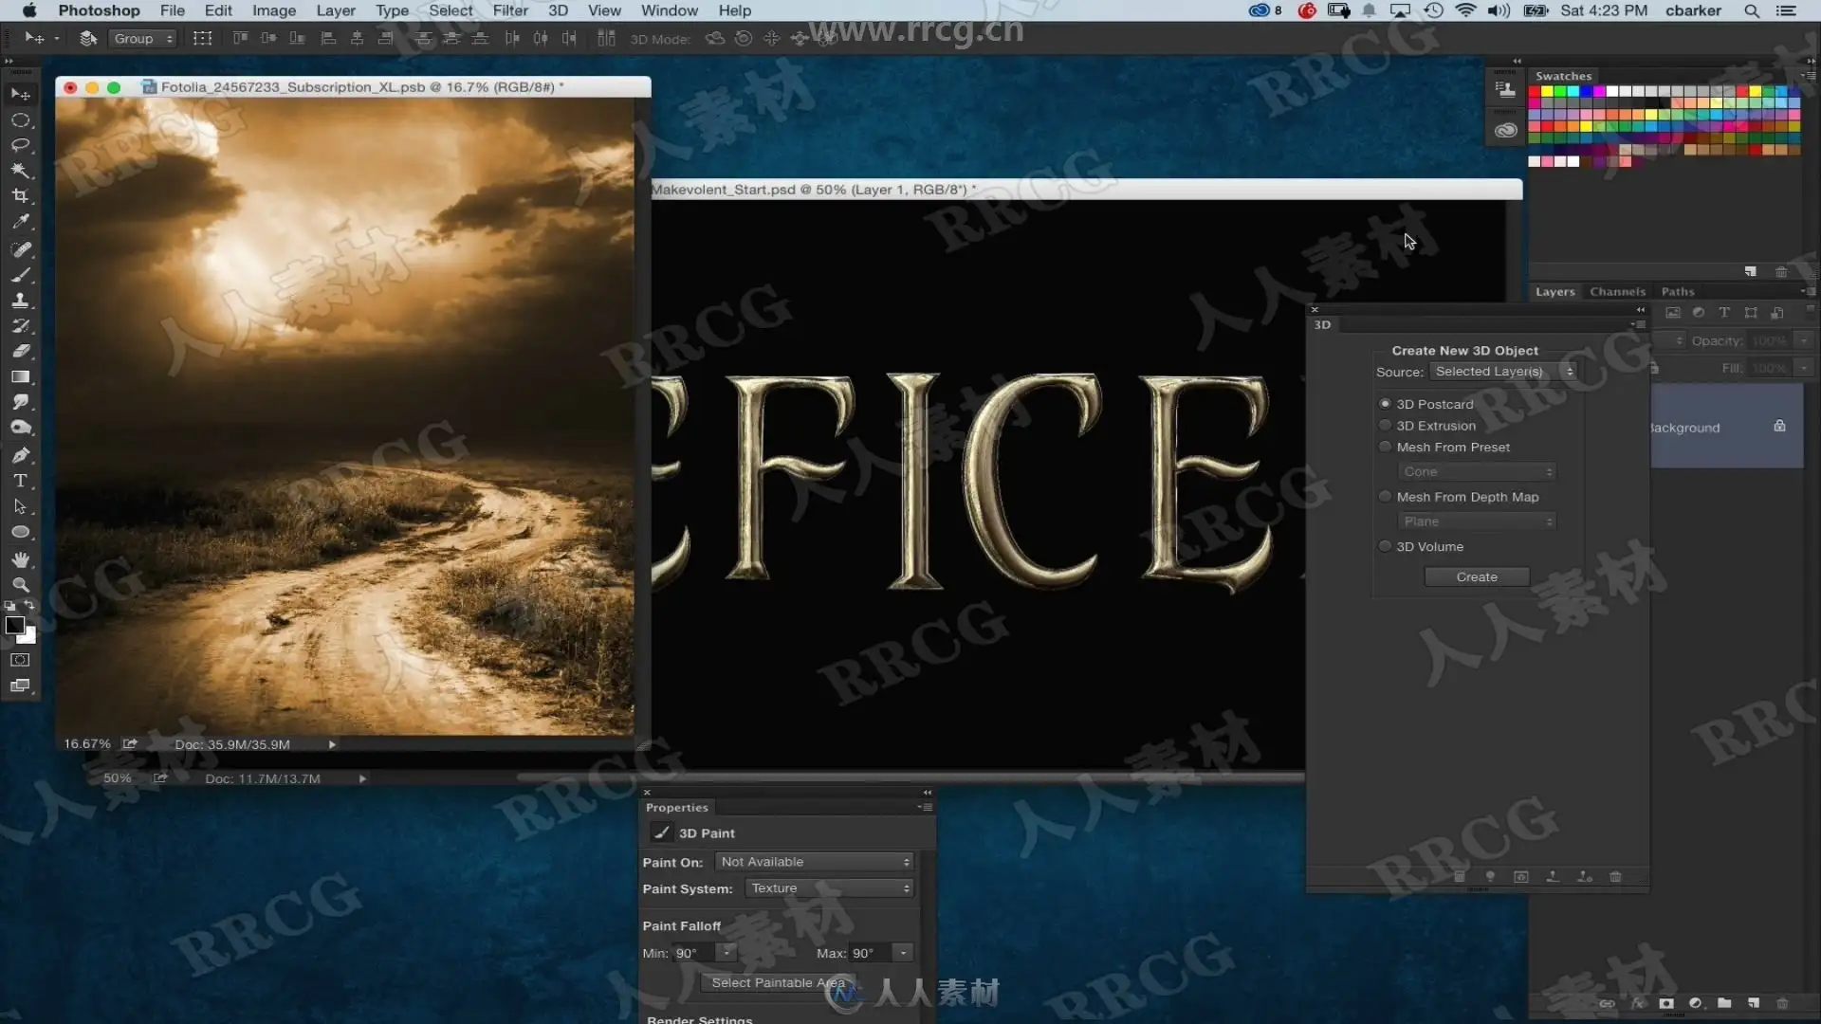This screenshot has height=1024, width=1821.
Task: Open the Plane depth map dropdown
Action: [1477, 521]
